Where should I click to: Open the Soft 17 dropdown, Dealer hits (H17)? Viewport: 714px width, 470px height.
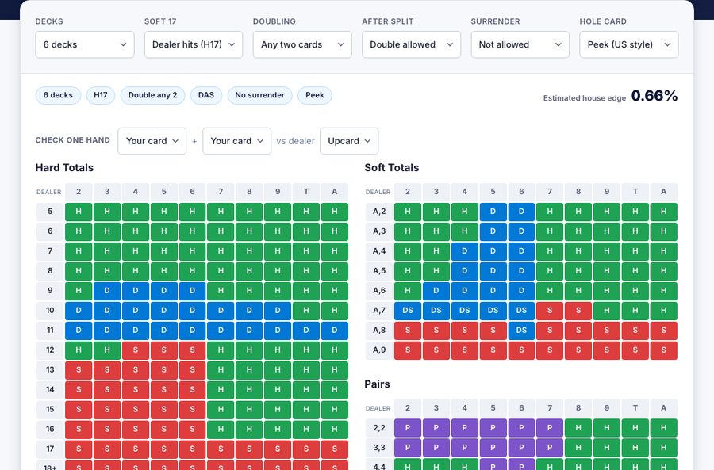[194, 44]
